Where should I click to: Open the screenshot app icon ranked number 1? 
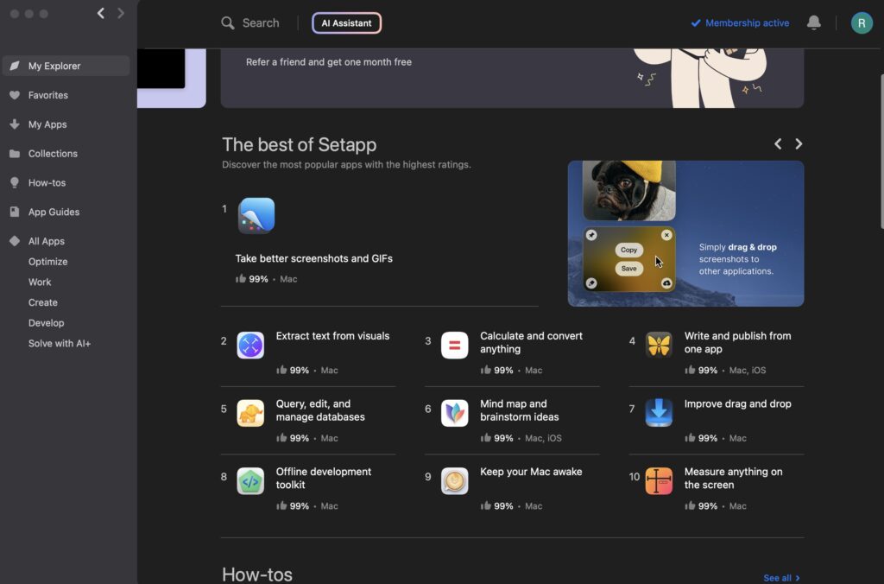(x=256, y=215)
